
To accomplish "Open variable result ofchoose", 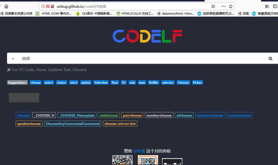I will point(184,115).
